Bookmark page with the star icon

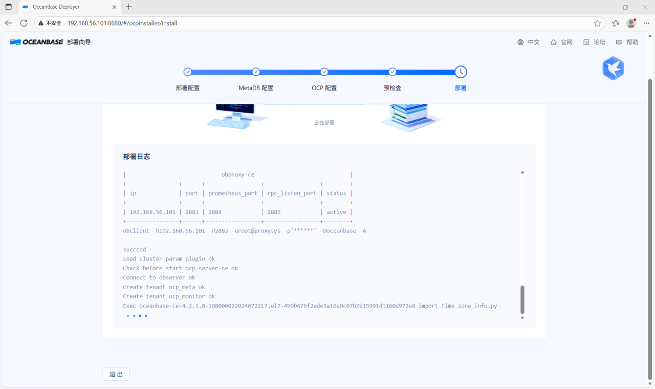597,23
